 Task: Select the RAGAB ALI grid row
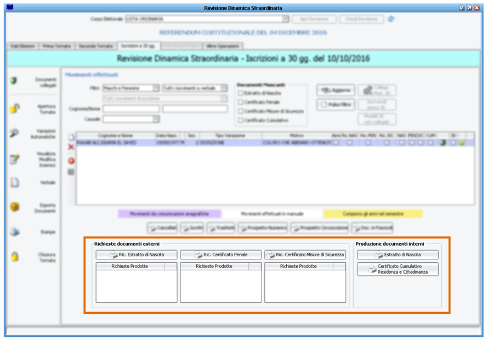[275, 143]
